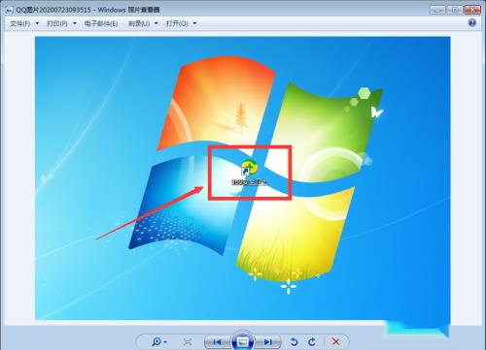Open the 文件(F) menu
This screenshot has width=486, height=350.
(x=20, y=23)
